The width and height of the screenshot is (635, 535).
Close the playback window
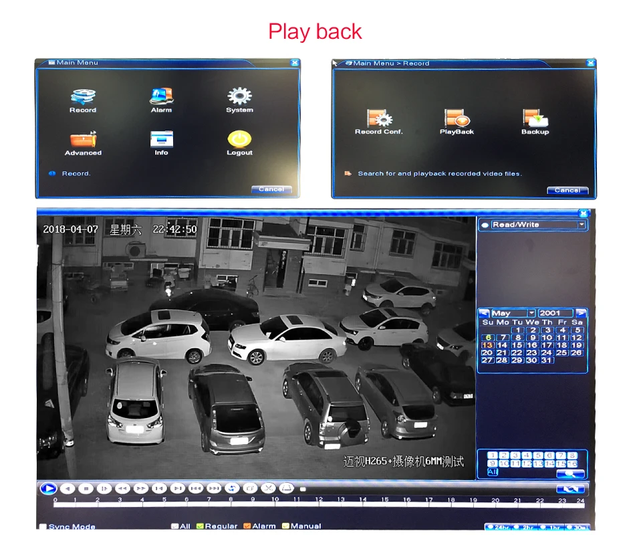pos(584,213)
